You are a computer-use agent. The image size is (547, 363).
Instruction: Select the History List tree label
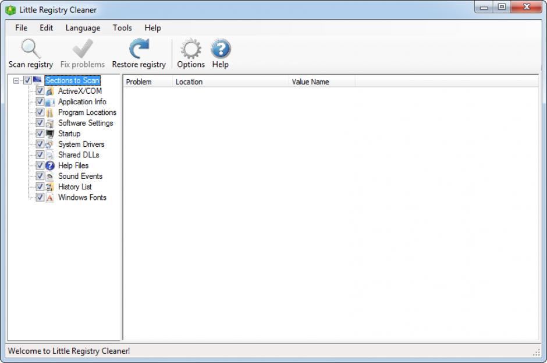point(74,187)
